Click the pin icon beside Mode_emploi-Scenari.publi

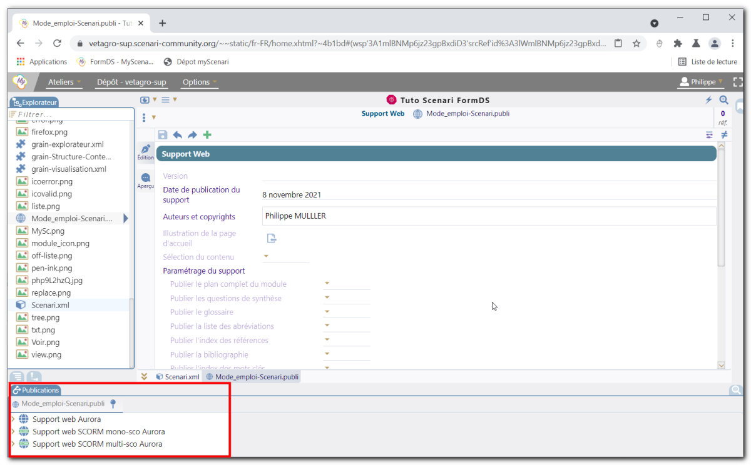(113, 404)
